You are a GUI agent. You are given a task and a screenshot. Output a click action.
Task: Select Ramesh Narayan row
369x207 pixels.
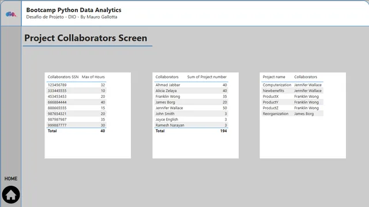tap(191, 125)
